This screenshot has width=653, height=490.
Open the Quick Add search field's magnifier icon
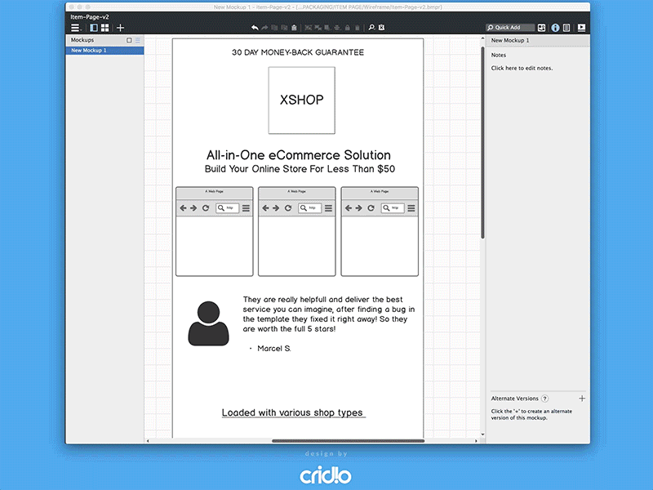(x=490, y=27)
